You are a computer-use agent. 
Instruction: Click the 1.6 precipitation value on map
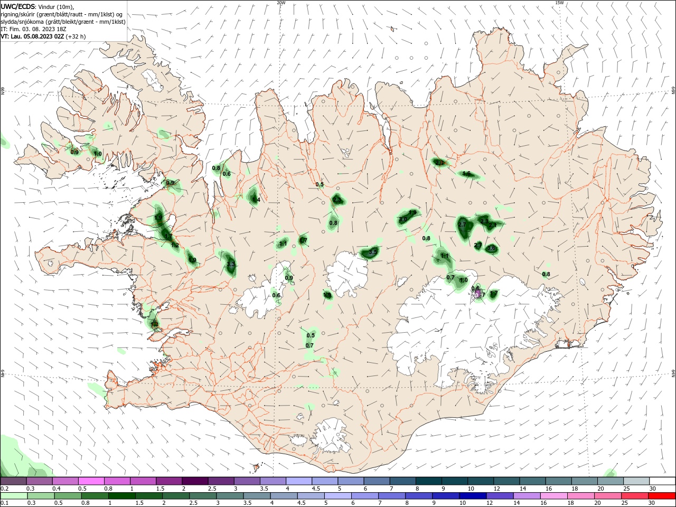tap(466, 173)
